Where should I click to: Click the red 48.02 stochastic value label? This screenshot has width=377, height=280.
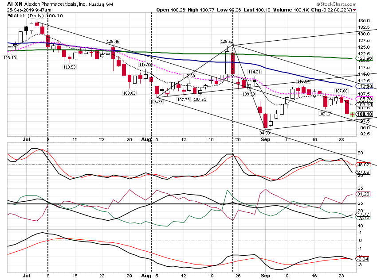point(363,165)
